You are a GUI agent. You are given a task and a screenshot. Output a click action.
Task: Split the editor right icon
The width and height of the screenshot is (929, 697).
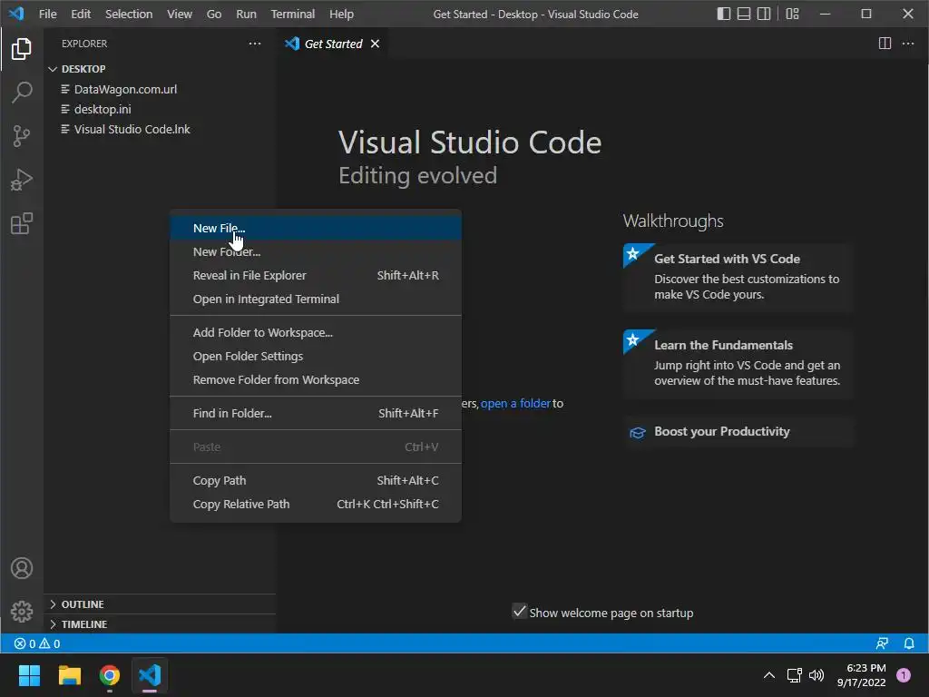(x=885, y=44)
